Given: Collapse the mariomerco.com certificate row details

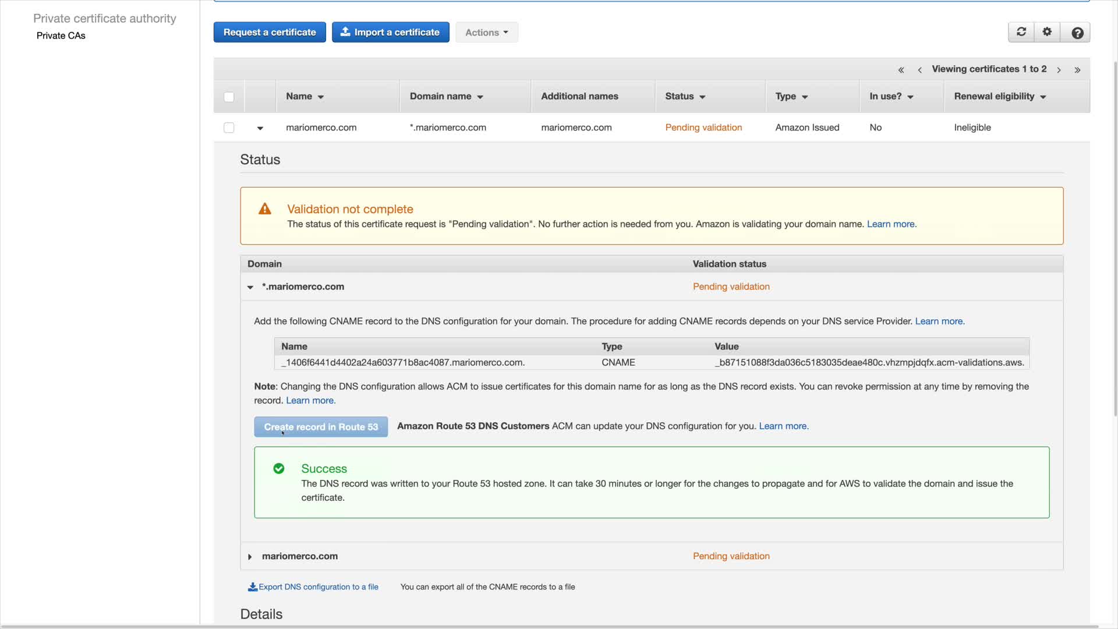Looking at the screenshot, I should tap(260, 128).
